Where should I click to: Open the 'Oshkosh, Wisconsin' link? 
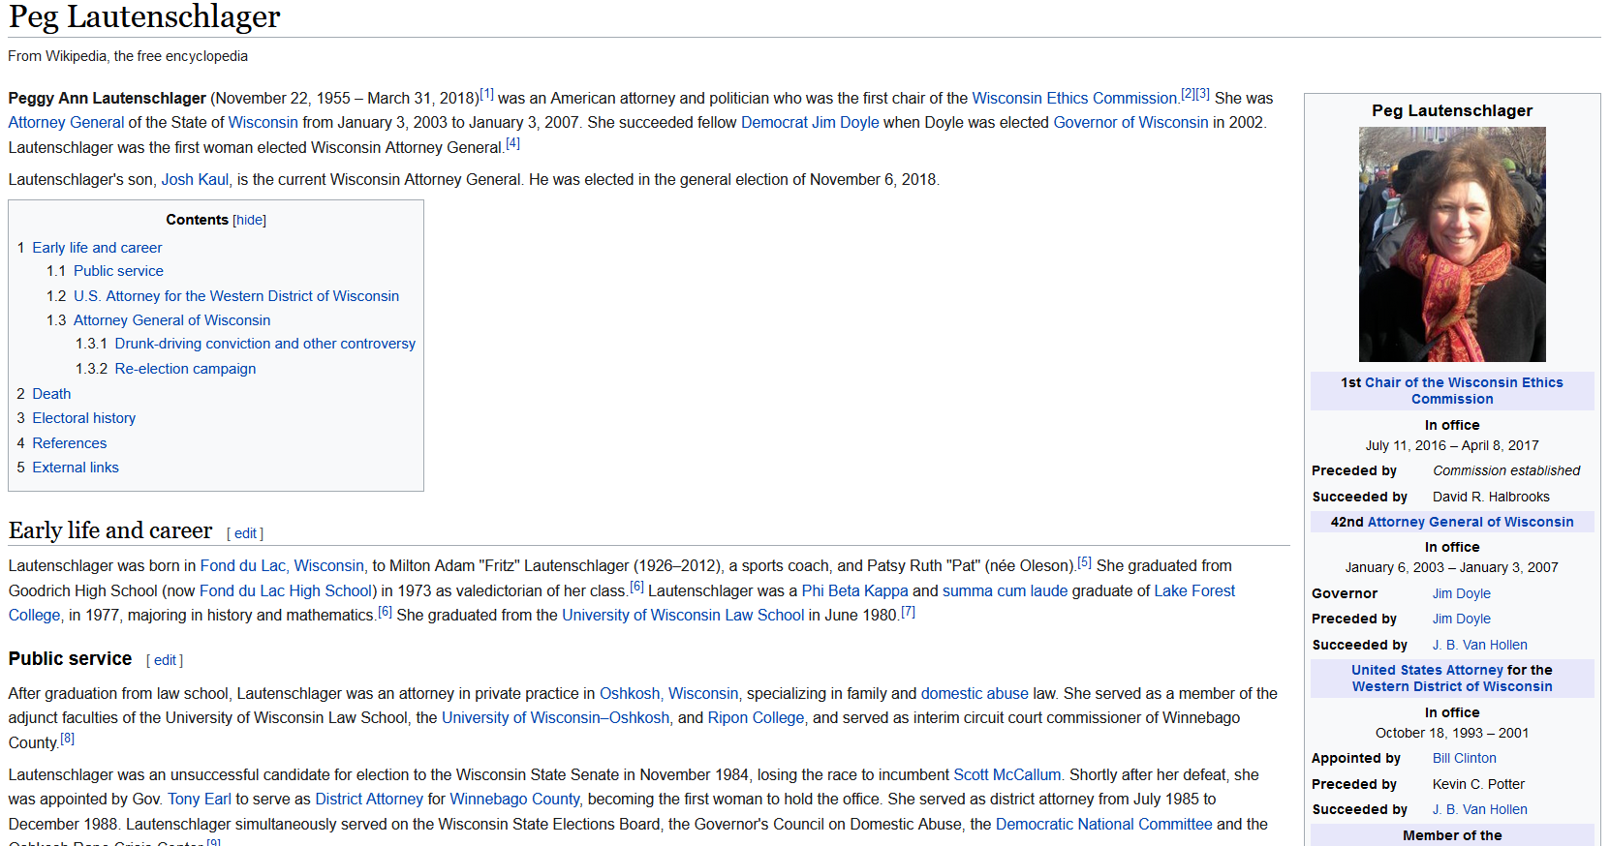(668, 694)
